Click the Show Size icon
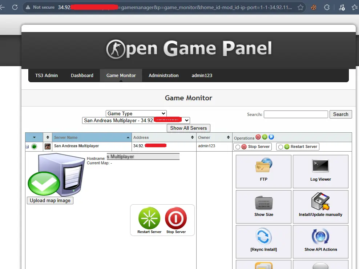This screenshot has height=269, width=359. coord(263,203)
